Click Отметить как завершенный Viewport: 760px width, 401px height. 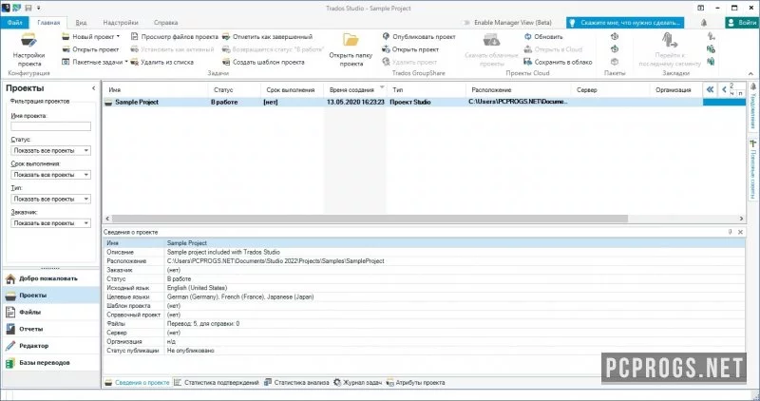click(x=268, y=36)
